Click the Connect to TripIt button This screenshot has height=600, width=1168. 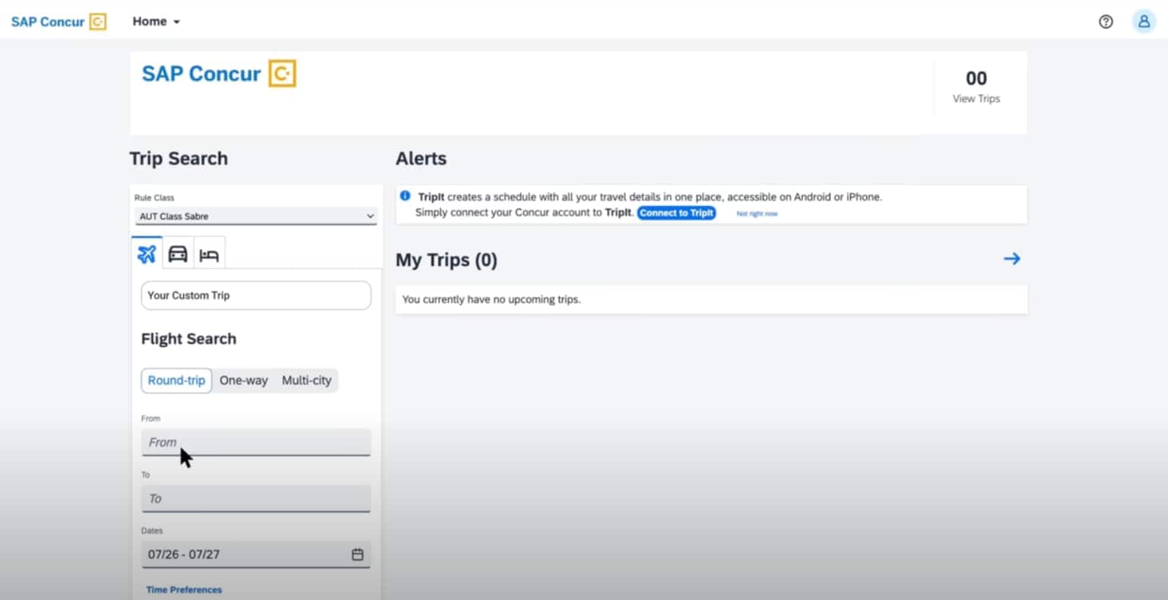click(x=677, y=213)
